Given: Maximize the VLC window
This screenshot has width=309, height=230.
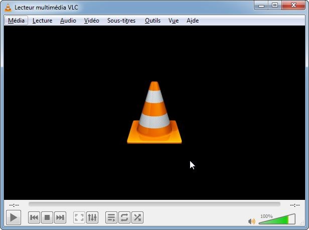Looking at the screenshot, I should pyautogui.click(x=275, y=6).
